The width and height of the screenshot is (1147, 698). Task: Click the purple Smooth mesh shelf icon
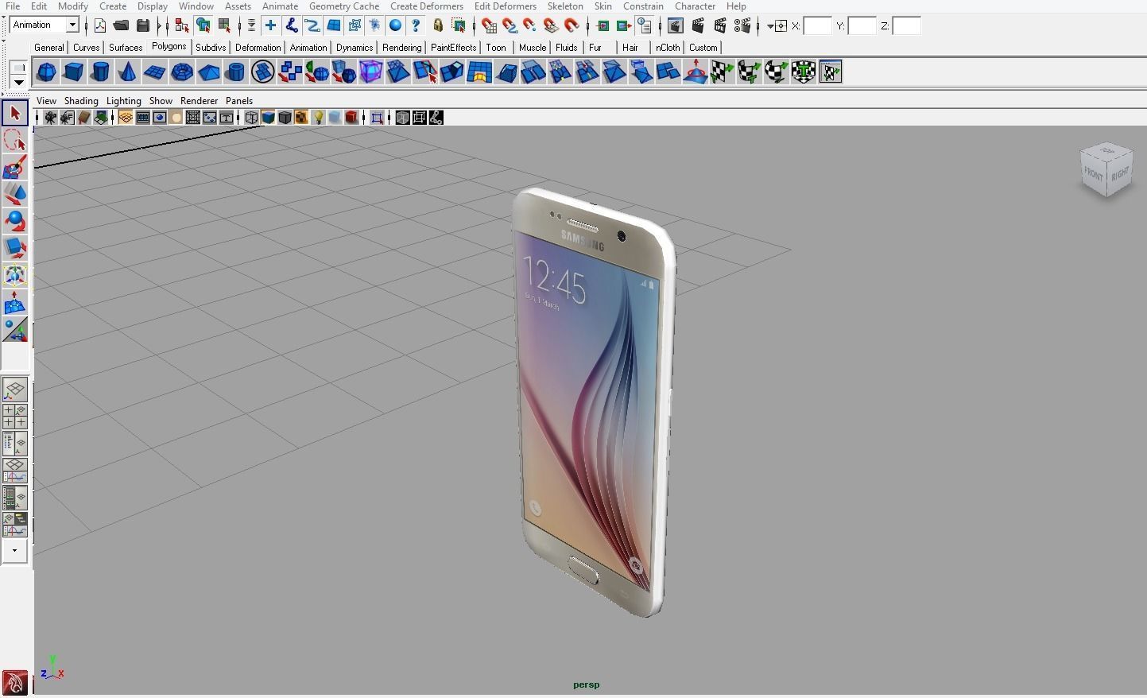click(370, 72)
